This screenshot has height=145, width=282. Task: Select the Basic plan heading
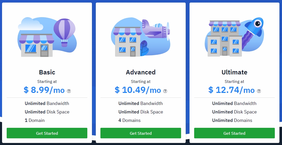(47, 72)
